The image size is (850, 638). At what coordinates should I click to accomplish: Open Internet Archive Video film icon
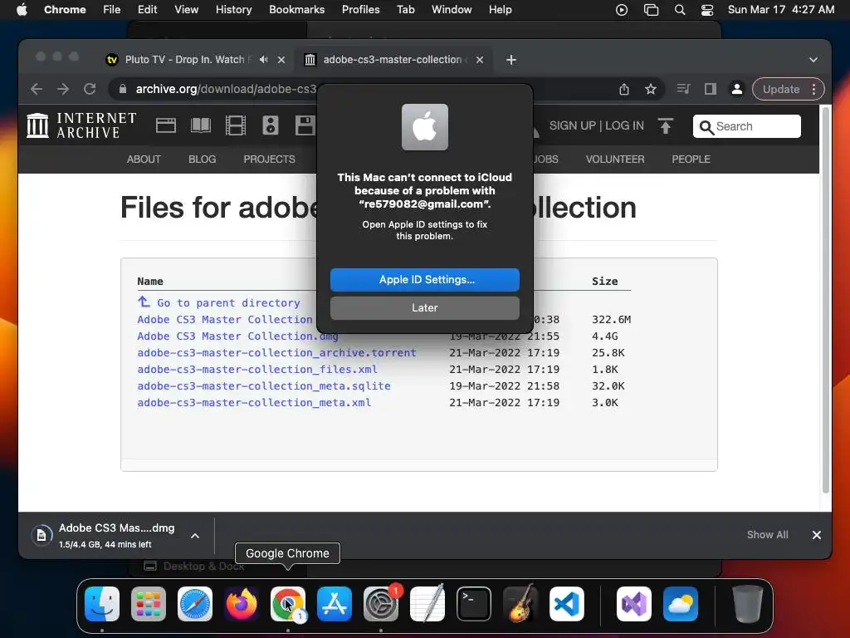click(x=235, y=125)
